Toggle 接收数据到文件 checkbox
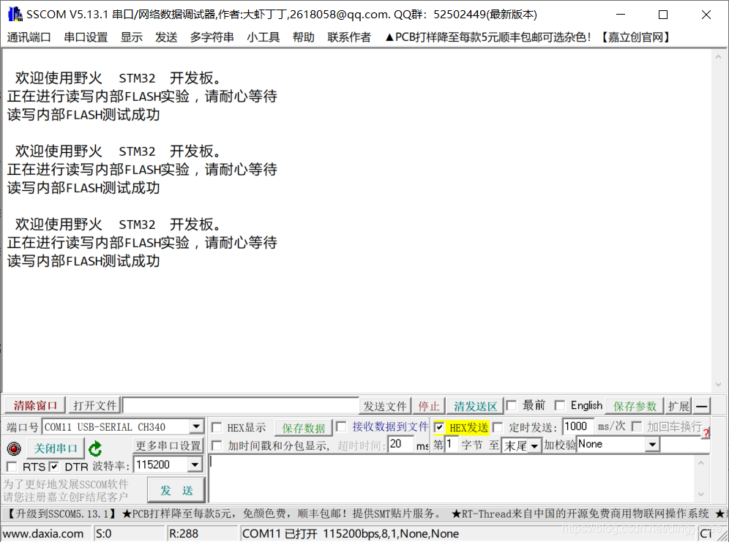The image size is (729, 542). pyautogui.click(x=341, y=426)
